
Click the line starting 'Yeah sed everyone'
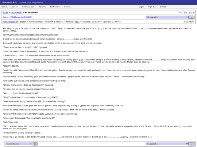click(x=63, y=106)
